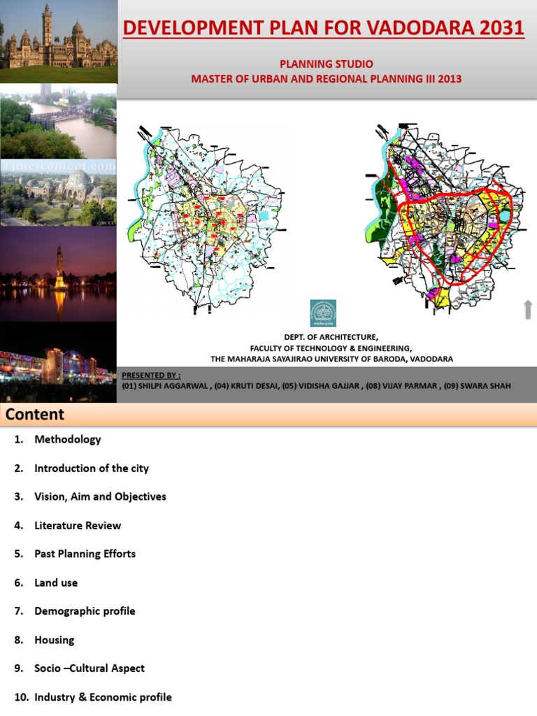The height and width of the screenshot is (716, 537).
Task: Click Maharaja Sayajirao University of Baroda line
Action: click(332, 359)
